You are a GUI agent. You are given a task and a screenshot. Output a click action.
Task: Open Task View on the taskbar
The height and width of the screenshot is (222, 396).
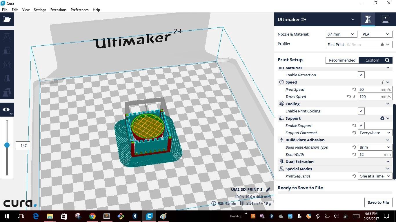click(x=21, y=216)
